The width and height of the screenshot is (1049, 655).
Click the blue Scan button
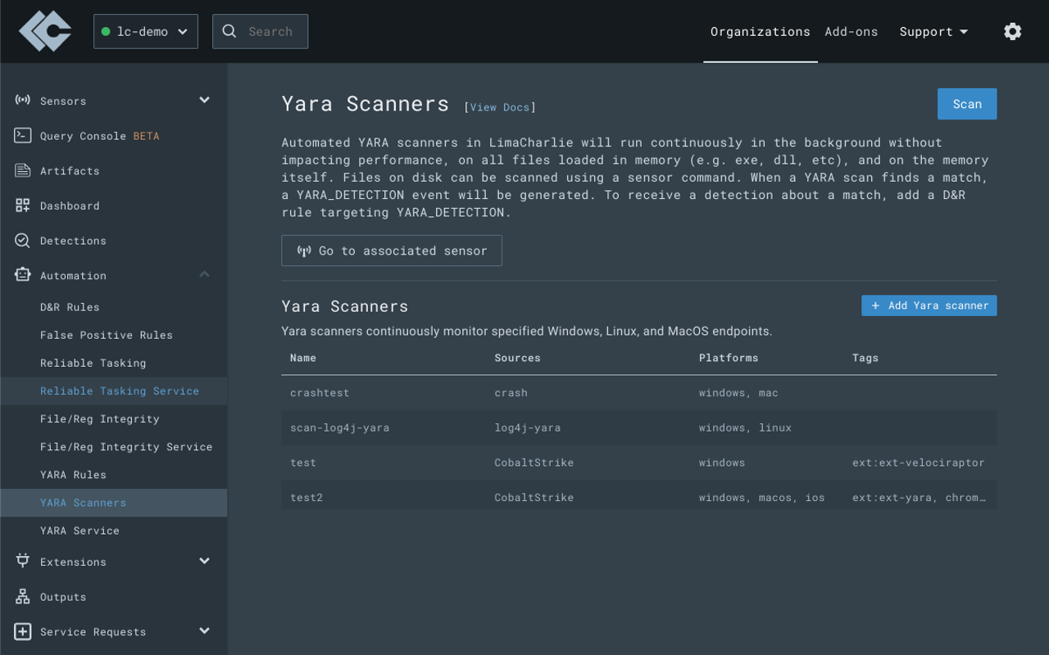[966, 104]
